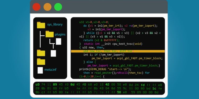Viewport: 199px width, 99px height.
Task: Maximize the window with the green button
Action: pyautogui.click(x=58, y=7)
